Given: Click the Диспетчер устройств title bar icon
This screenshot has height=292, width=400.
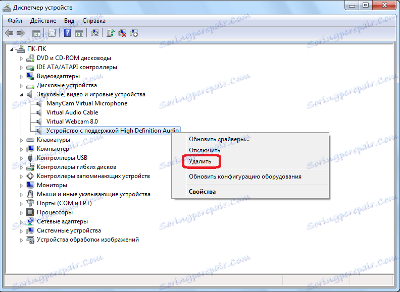Looking at the screenshot, I should point(7,8).
